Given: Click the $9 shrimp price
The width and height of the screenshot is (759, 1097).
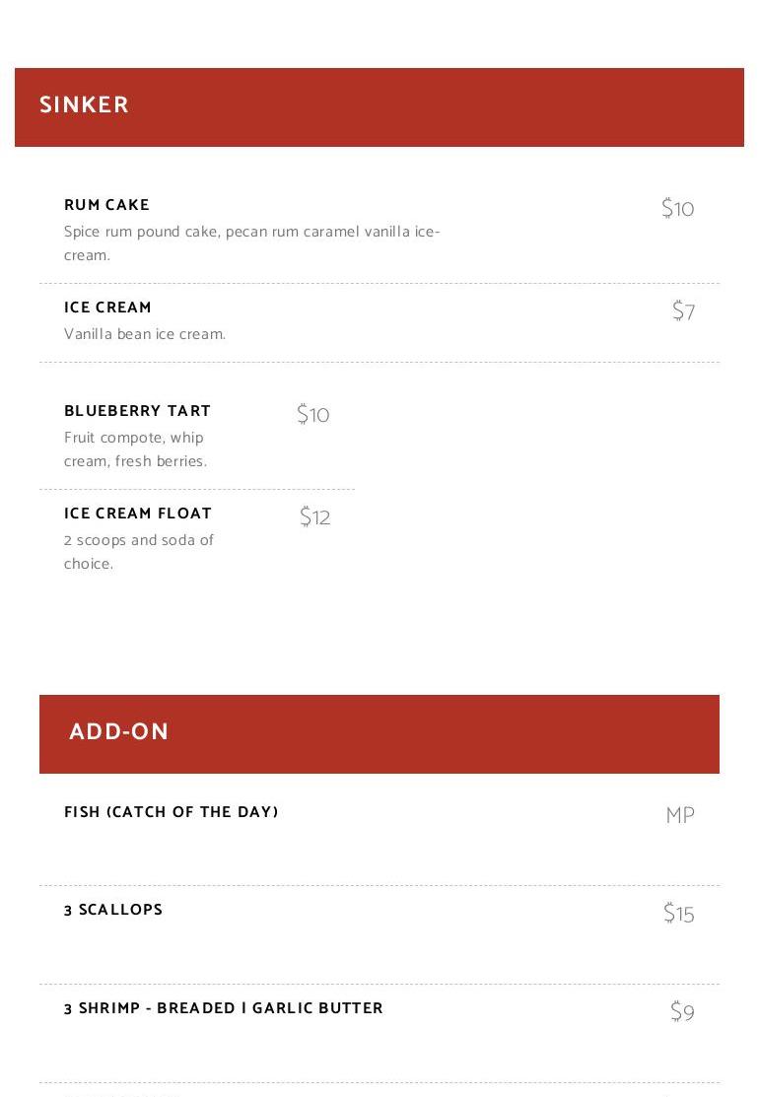Looking at the screenshot, I should pos(682,1012).
